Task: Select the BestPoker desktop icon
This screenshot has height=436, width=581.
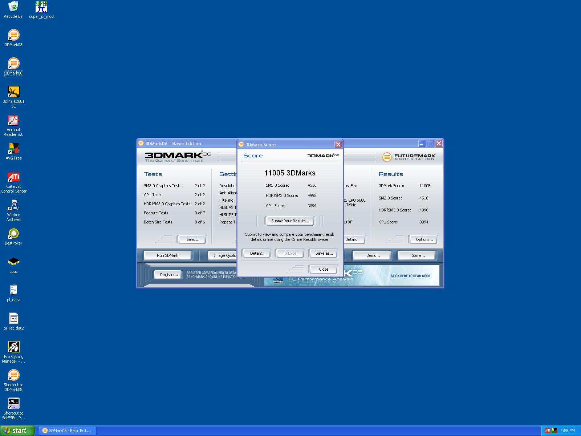Action: [13, 236]
